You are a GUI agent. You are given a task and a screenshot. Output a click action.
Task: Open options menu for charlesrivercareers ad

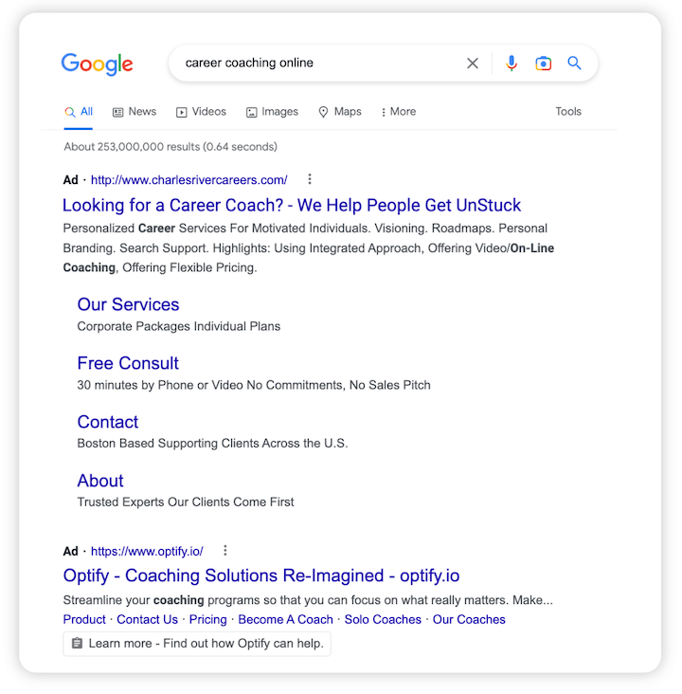click(309, 179)
